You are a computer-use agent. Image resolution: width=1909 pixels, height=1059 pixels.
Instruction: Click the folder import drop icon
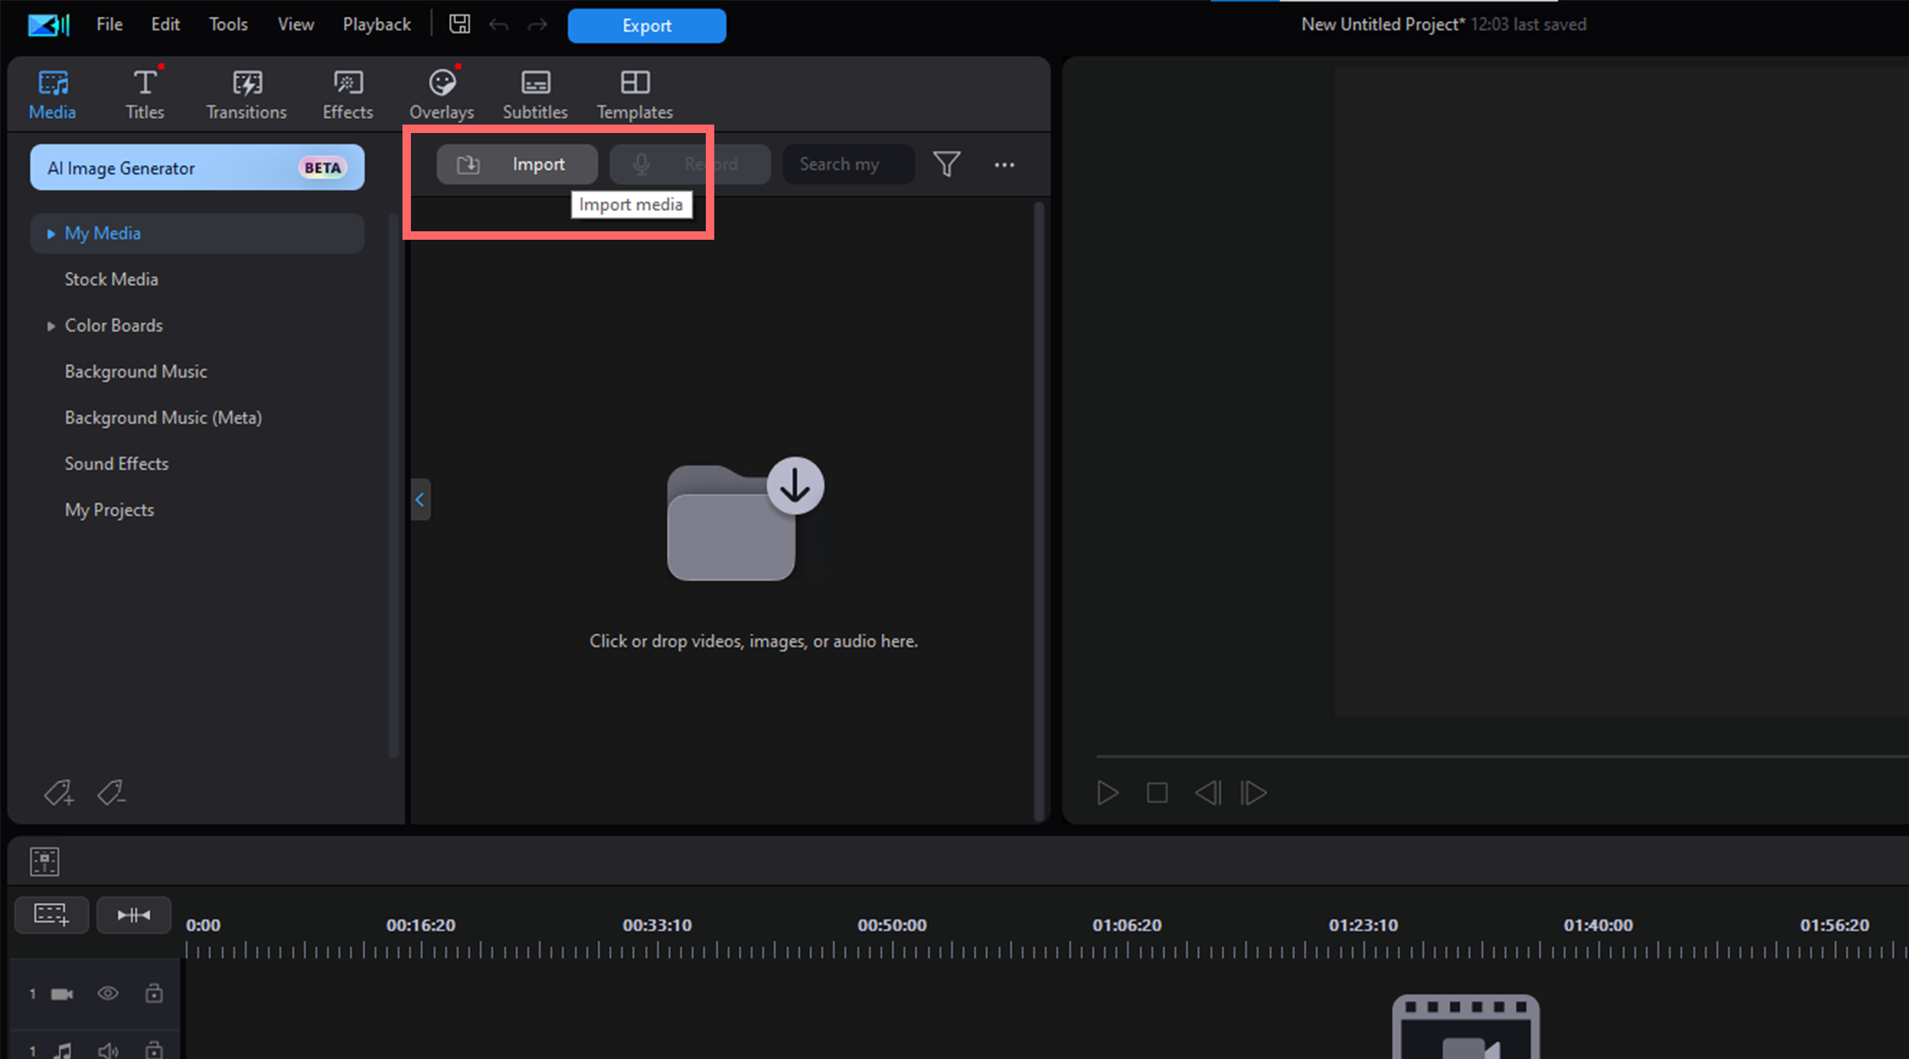745,519
